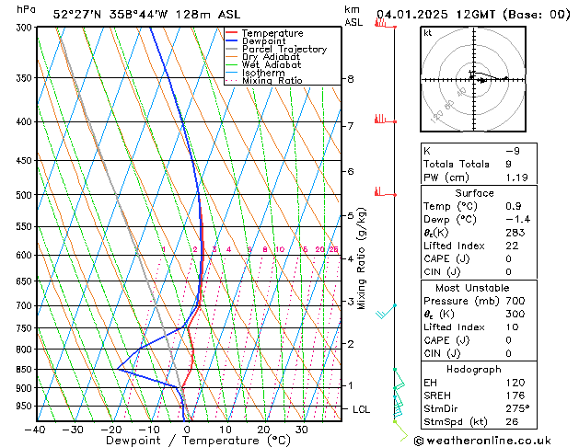This screenshot has width=579, height=447.
Task: Click the cyan wind barb at 700 hPa
Action: [387, 311]
